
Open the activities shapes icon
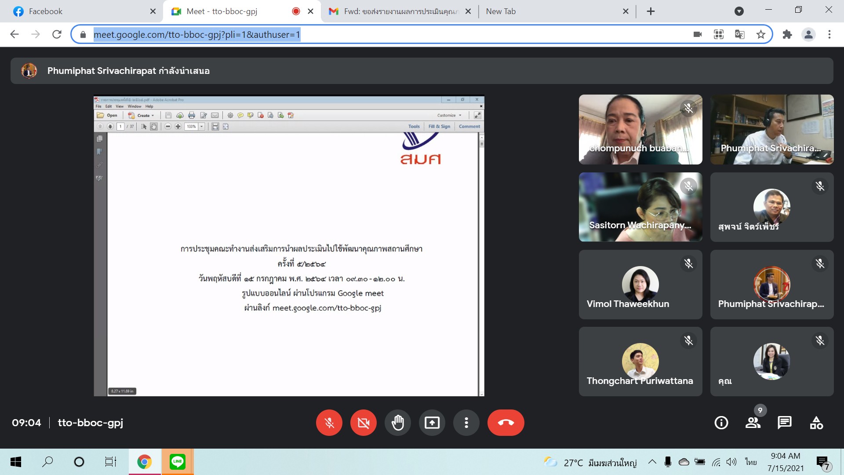(816, 423)
